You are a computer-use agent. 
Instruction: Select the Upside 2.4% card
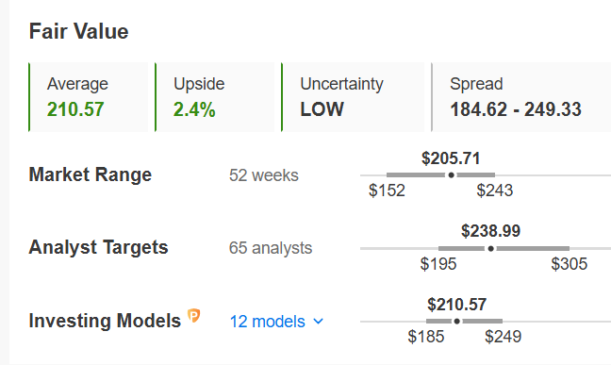tap(215, 97)
